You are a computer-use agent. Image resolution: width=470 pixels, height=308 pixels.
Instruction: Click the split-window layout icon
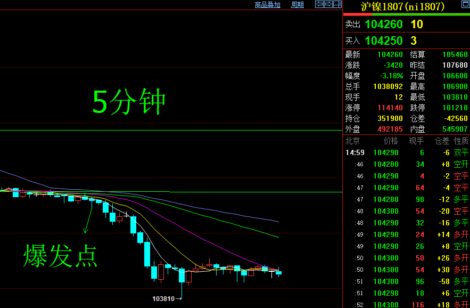coord(339,4)
